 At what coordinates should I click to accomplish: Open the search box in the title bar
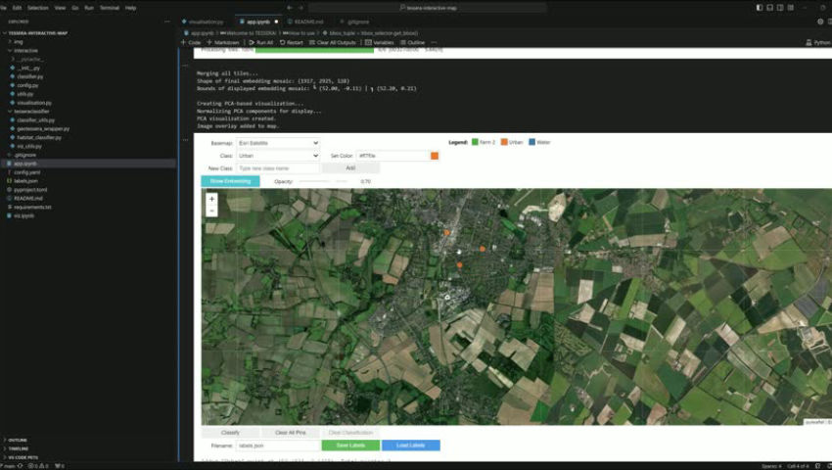[x=428, y=8]
